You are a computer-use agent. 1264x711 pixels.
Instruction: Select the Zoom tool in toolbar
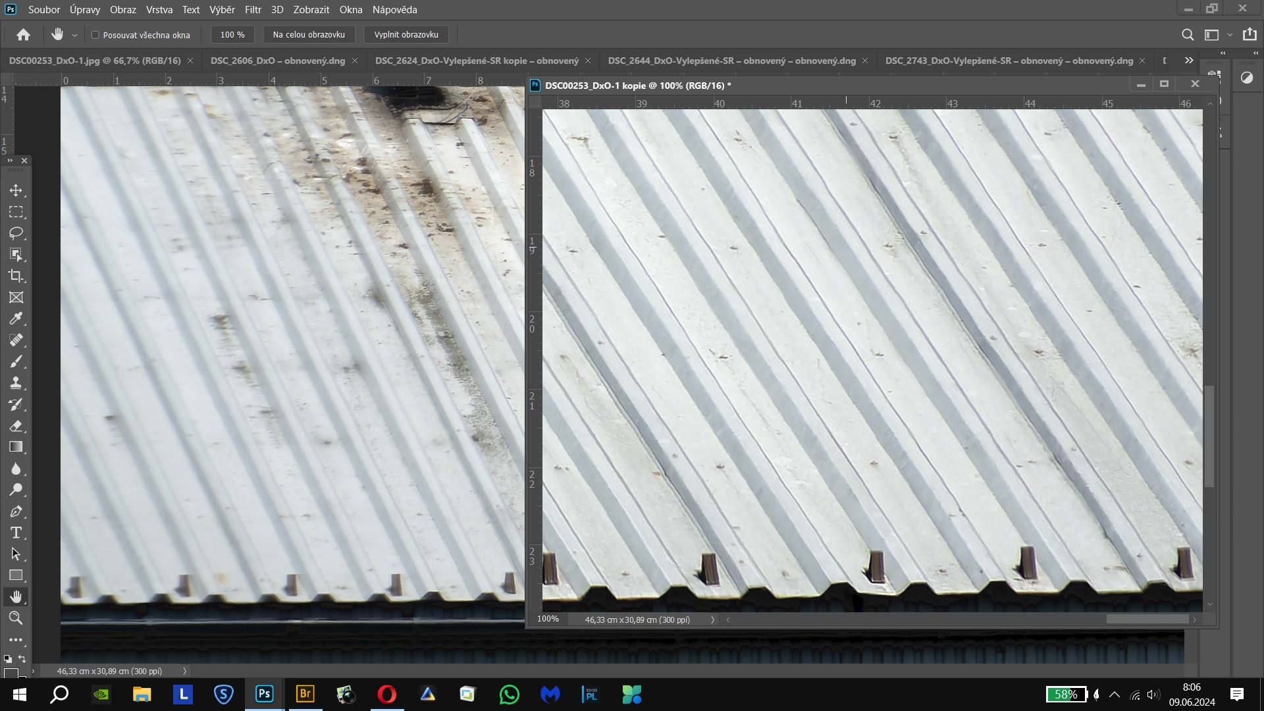coord(16,618)
